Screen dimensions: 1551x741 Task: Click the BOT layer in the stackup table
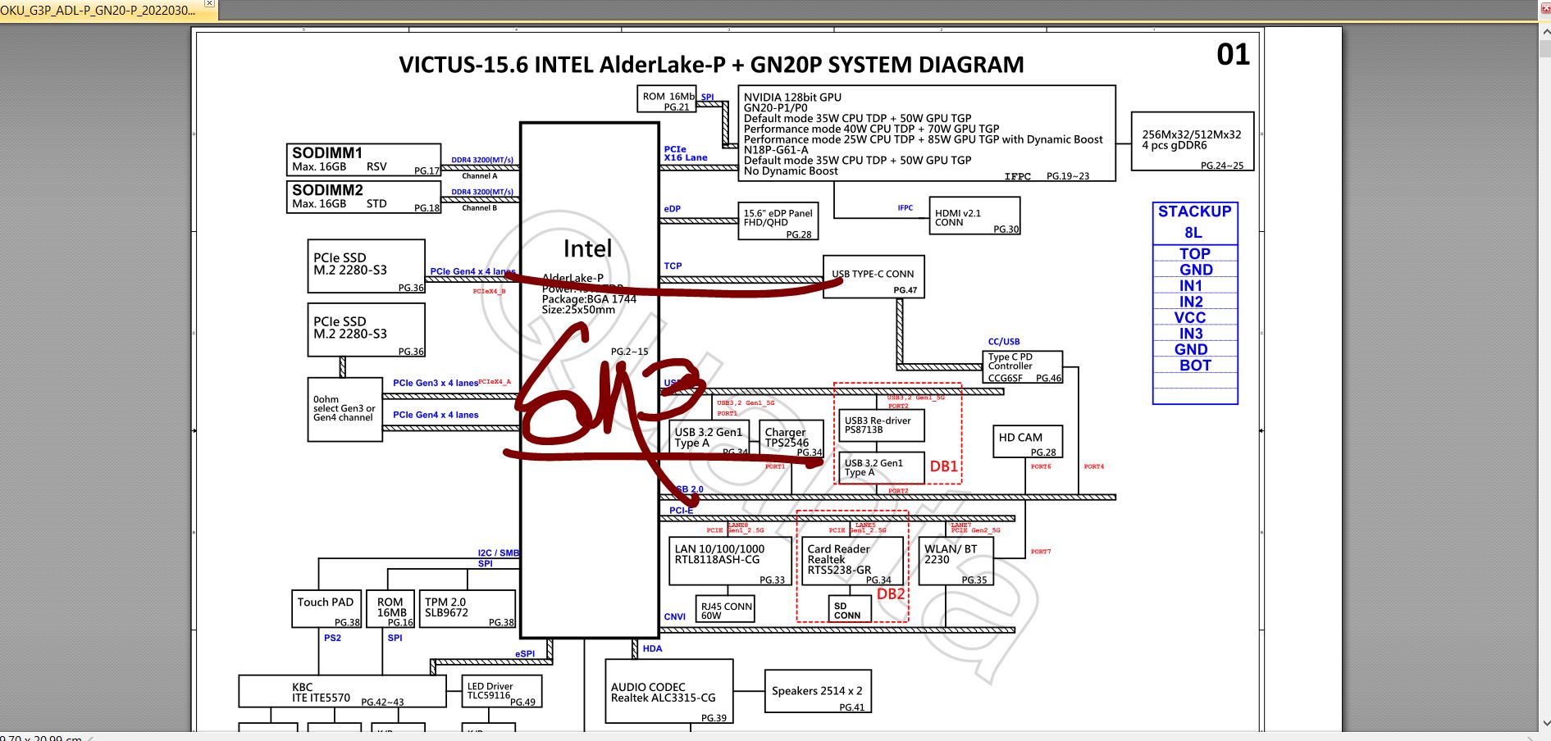pos(1195,366)
